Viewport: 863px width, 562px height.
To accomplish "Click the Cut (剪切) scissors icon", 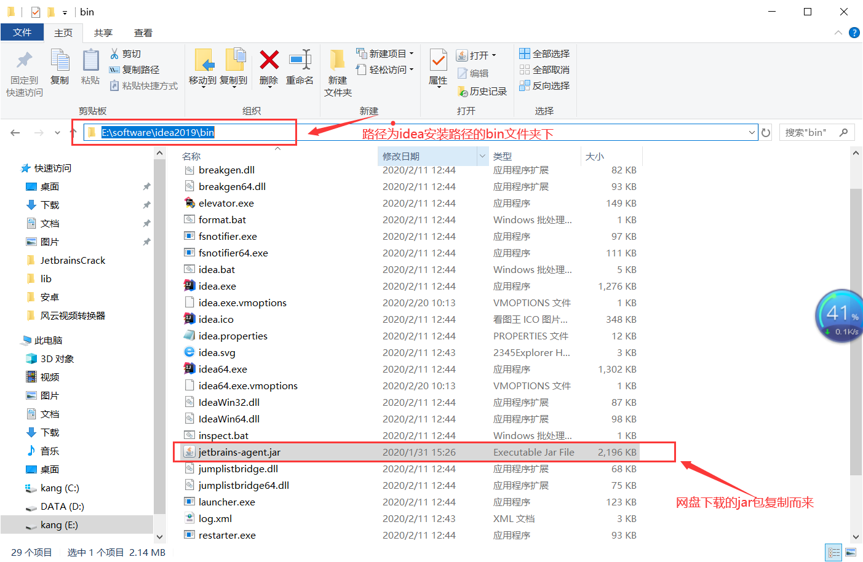I will tap(114, 53).
